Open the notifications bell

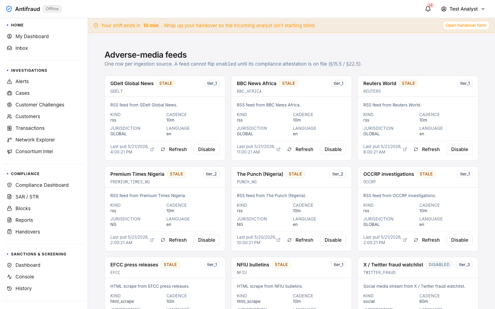point(428,9)
